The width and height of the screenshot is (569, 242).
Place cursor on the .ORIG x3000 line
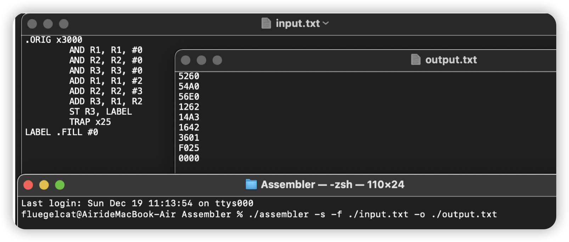(54, 40)
